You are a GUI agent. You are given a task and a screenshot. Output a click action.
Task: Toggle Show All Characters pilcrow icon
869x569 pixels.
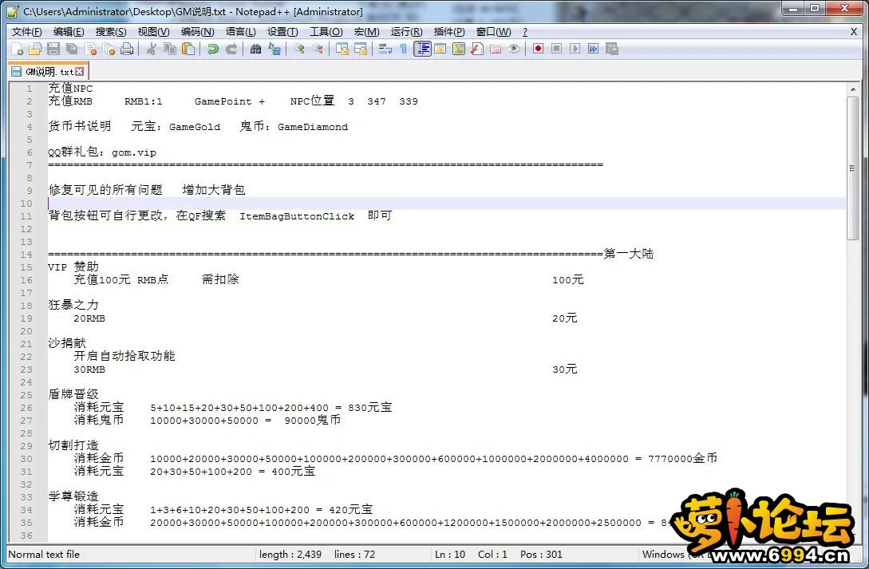pyautogui.click(x=404, y=49)
